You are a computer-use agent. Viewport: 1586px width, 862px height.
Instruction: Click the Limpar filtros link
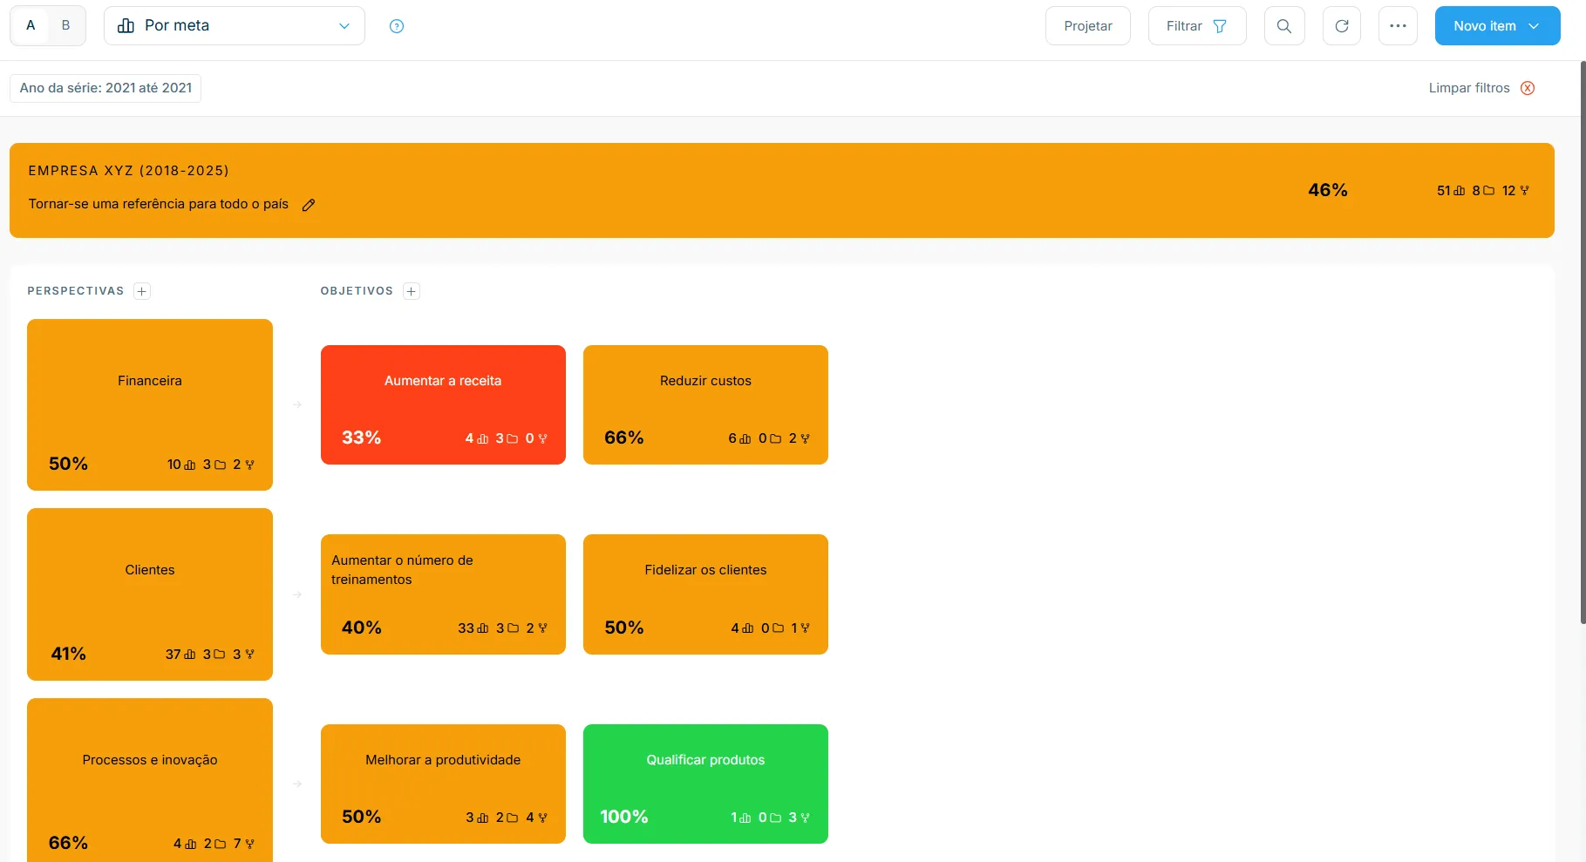1469,88
